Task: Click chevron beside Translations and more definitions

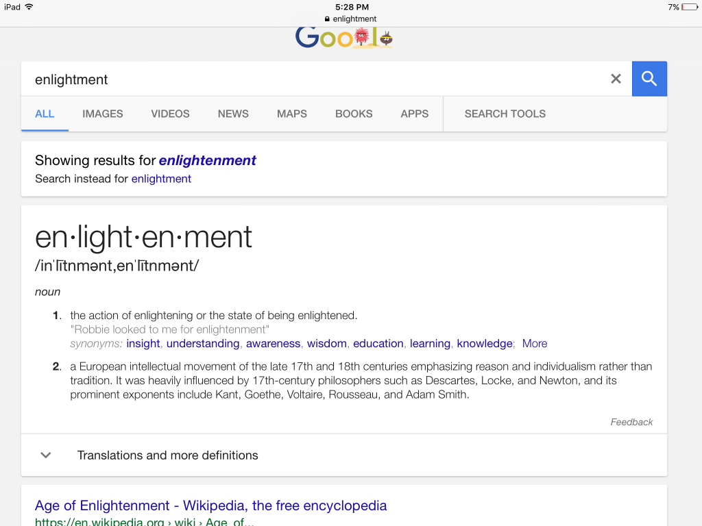Action: [46, 455]
